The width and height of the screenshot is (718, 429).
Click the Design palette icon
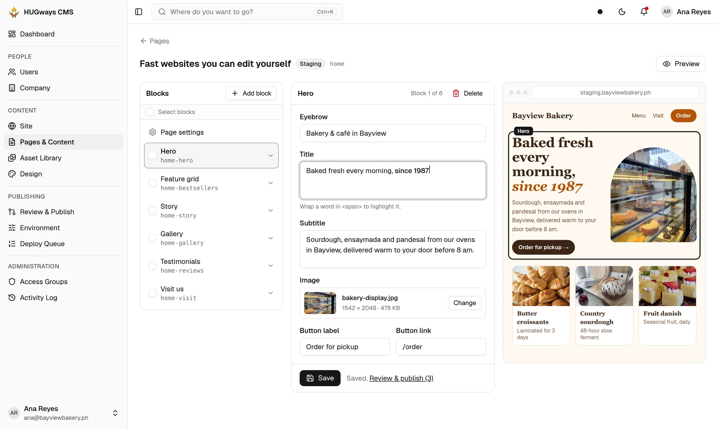[x=12, y=174]
